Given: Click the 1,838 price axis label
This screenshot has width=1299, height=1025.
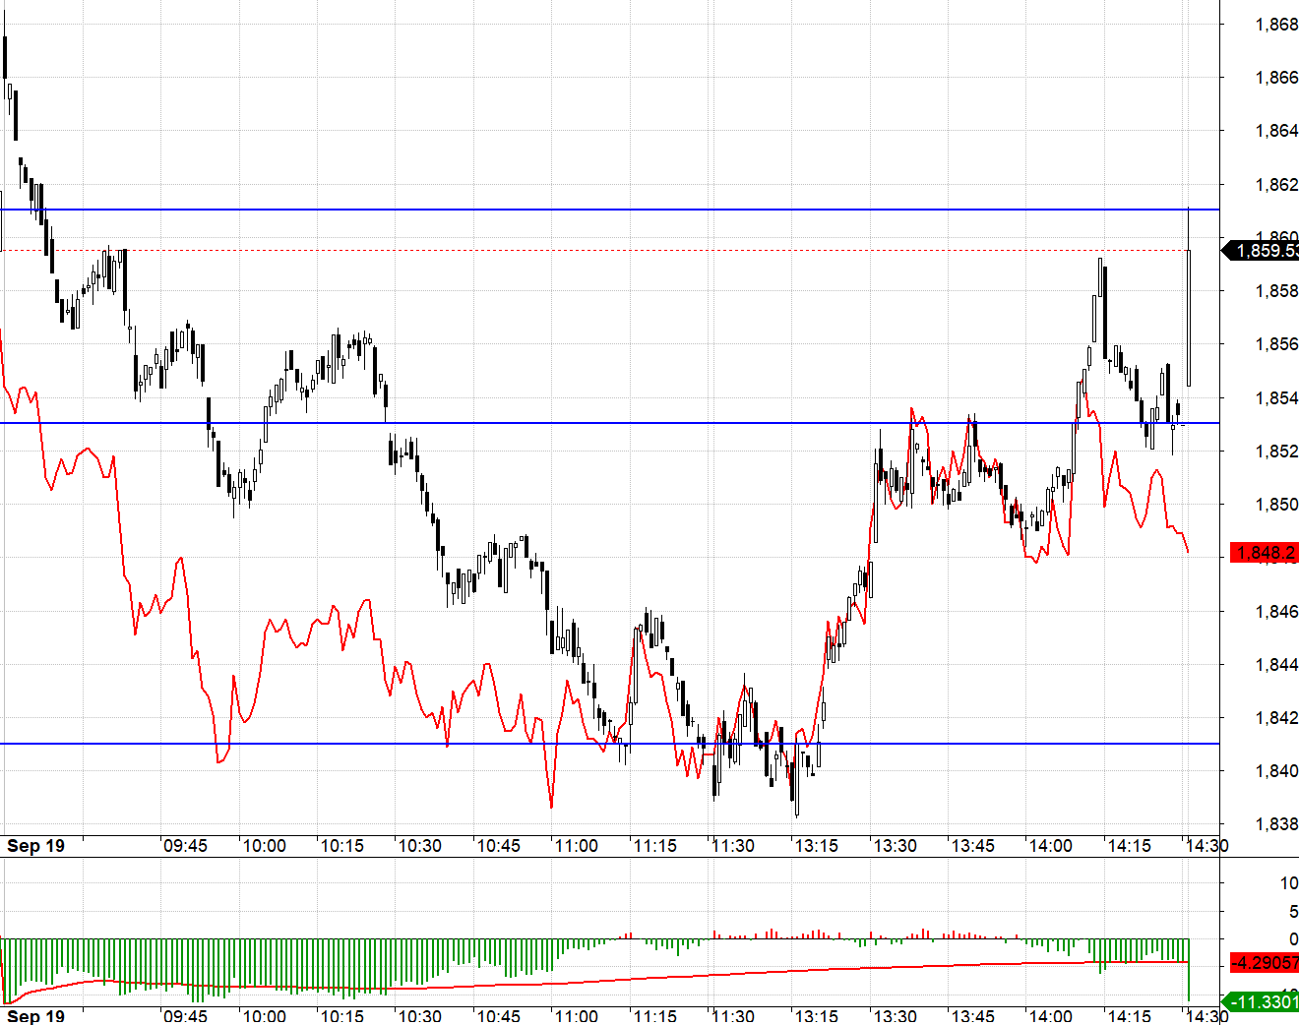Looking at the screenshot, I should [x=1276, y=824].
